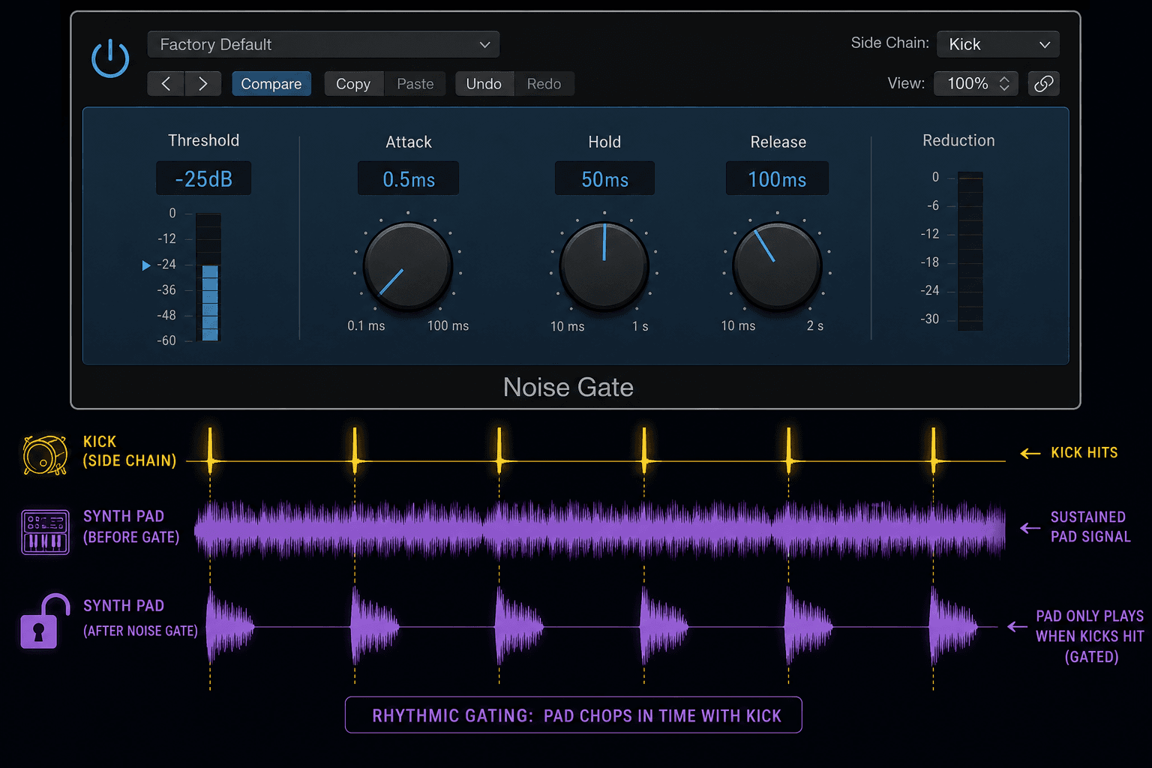
Task: Click the Copy button
Action: (353, 83)
